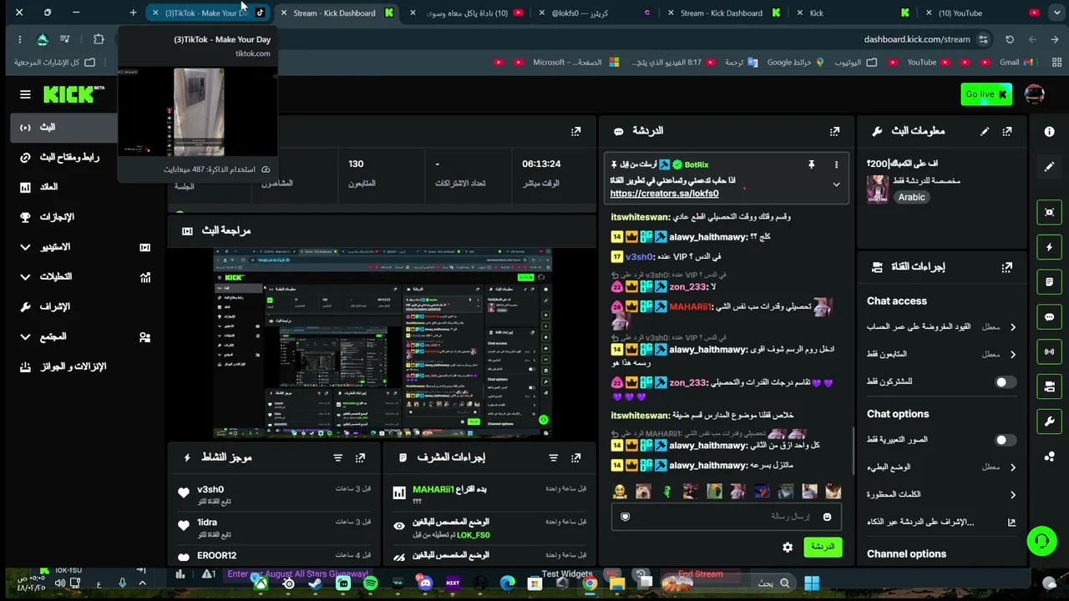This screenshot has height=601, width=1069.
Task: Toggle the الصور التعبيرية فقط emotes-only switch
Action: (x=1006, y=440)
